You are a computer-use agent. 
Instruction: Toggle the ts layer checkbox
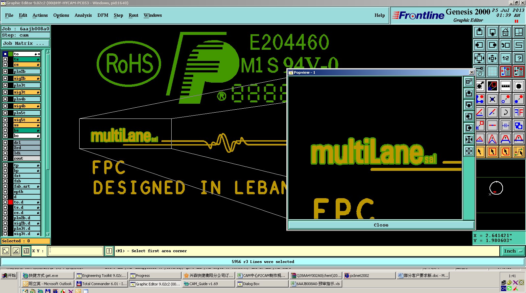pos(5,59)
